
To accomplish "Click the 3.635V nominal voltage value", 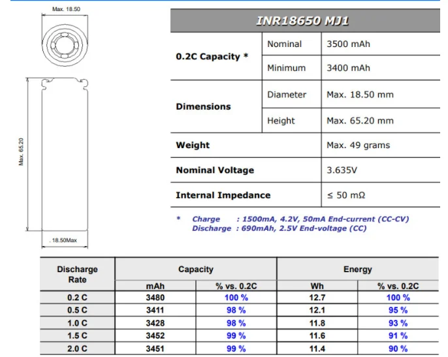I will pos(342,170).
